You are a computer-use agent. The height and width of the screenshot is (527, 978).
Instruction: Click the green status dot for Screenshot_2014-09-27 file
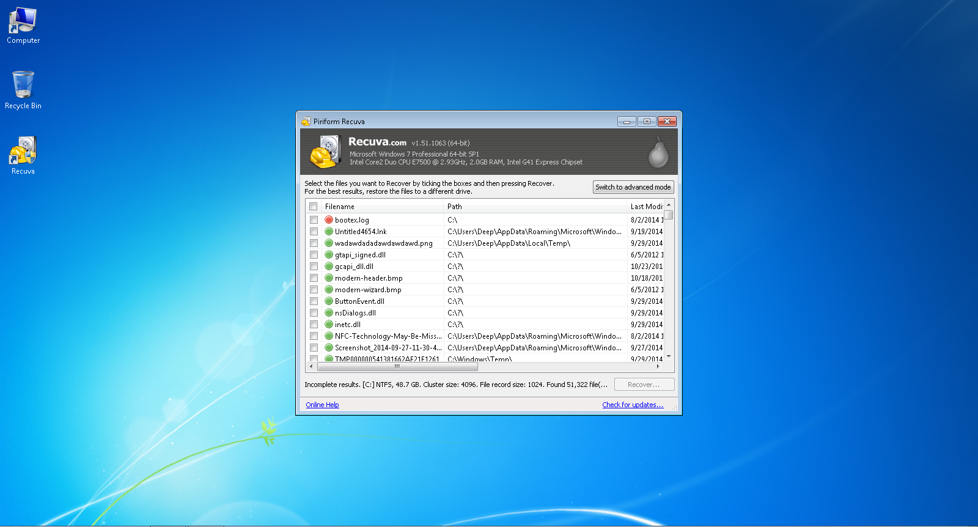[x=329, y=347]
